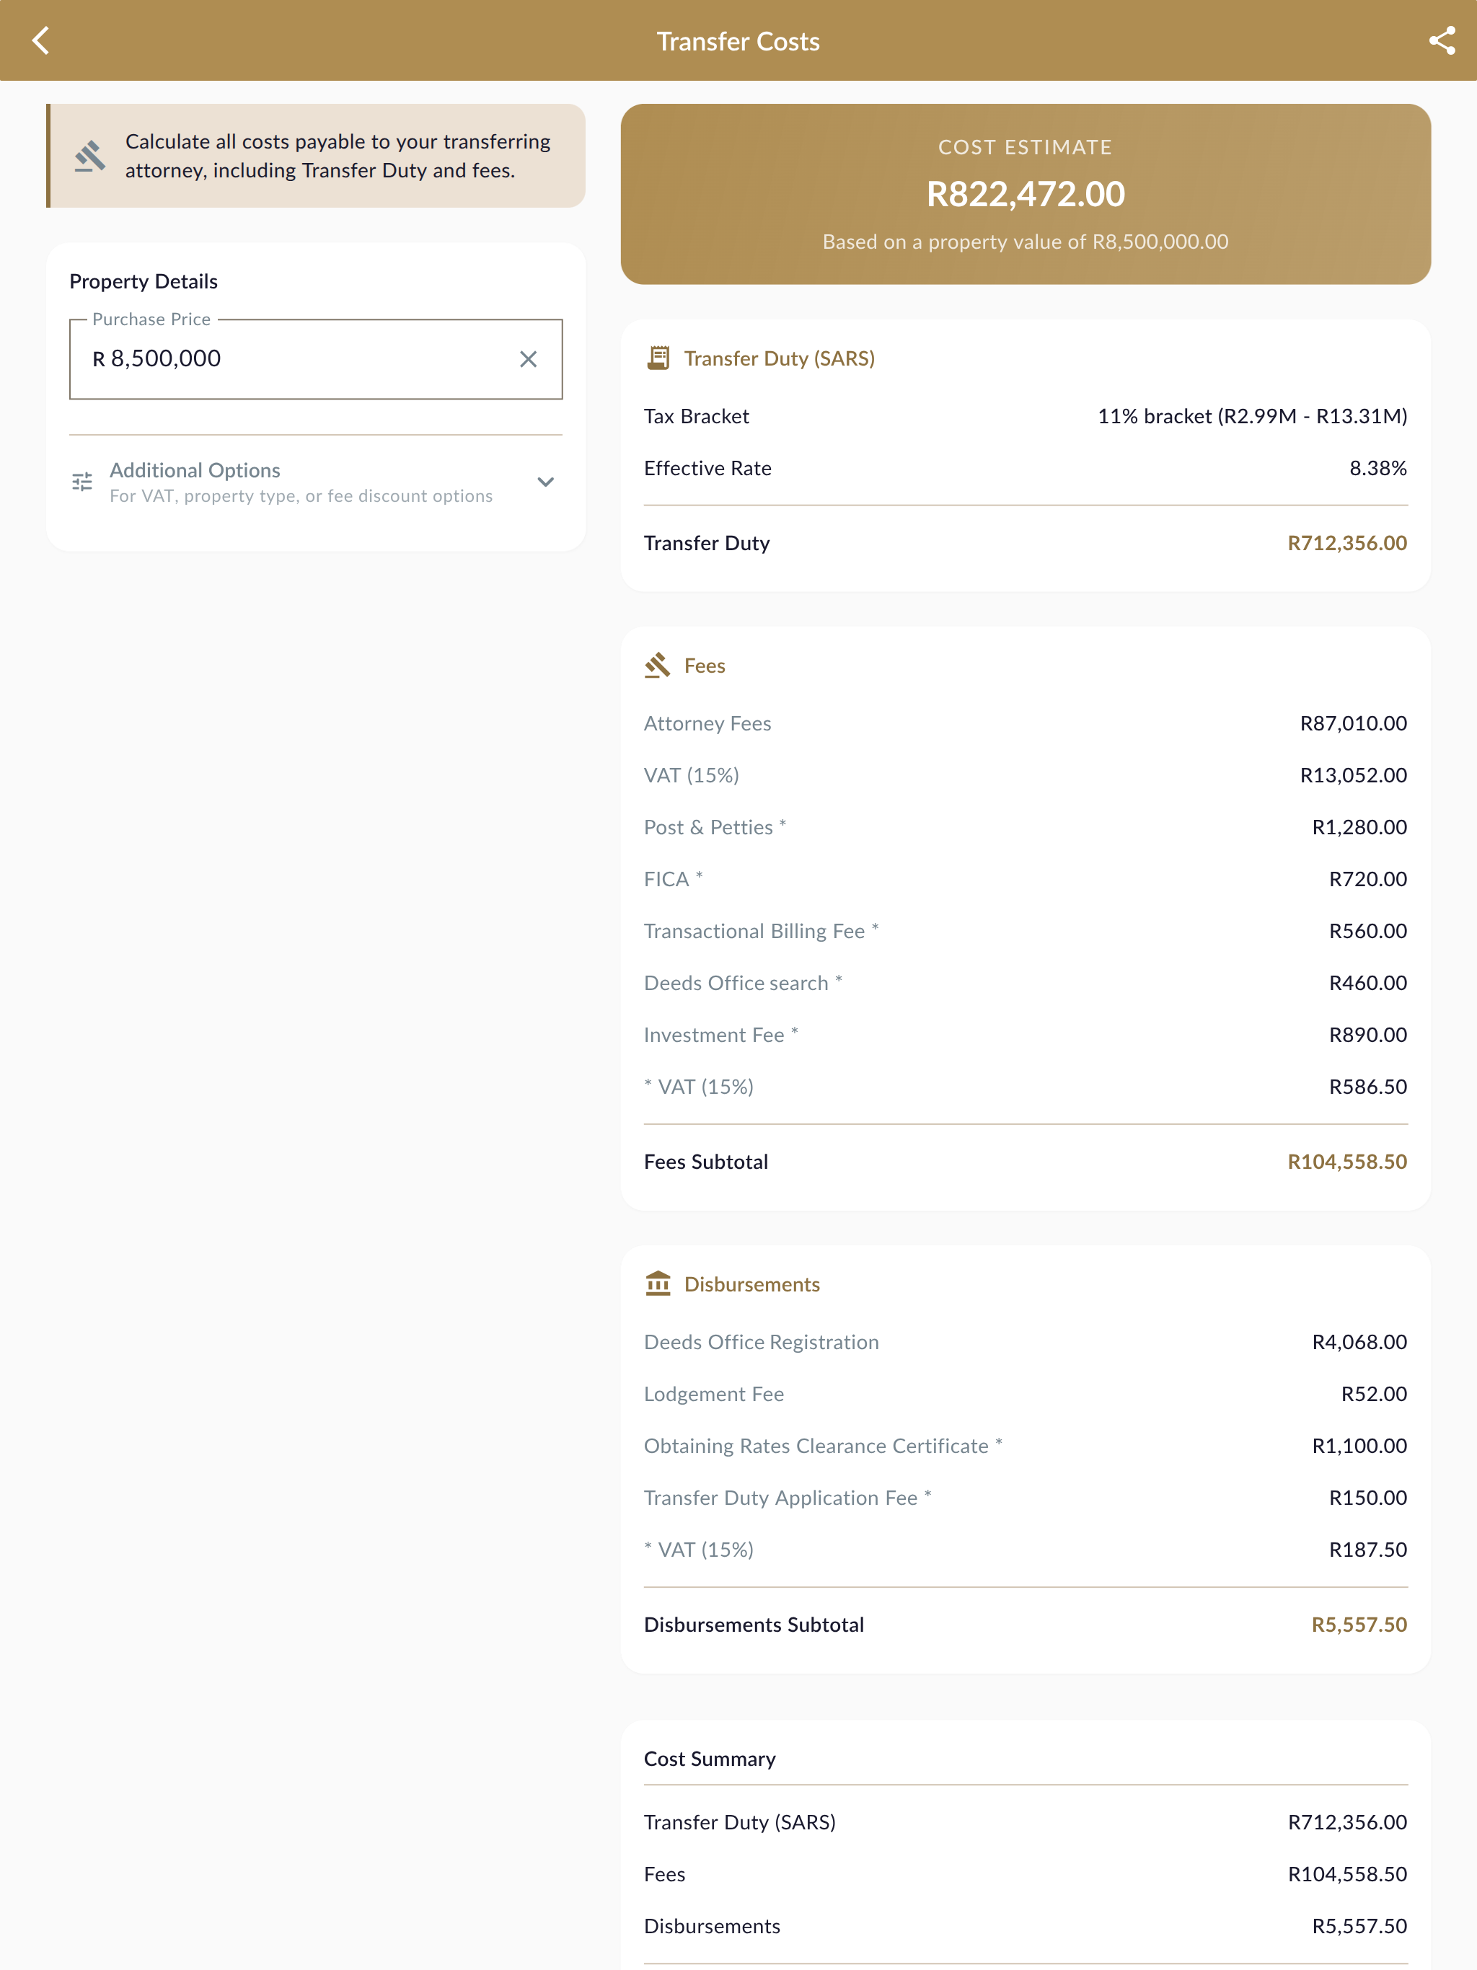
Task: Click the Disbursements Subtotal amount
Action: click(x=1359, y=1625)
